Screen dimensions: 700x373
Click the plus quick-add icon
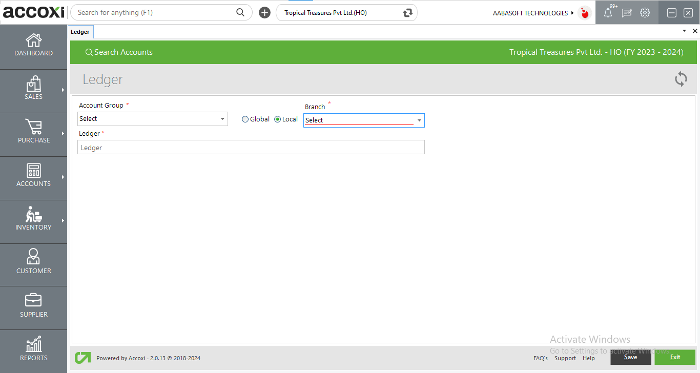click(x=264, y=13)
